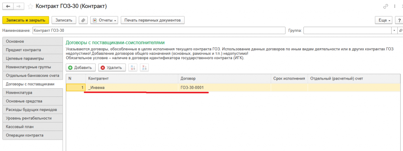This screenshot has height=151, width=403.
Task: Click Печать первичных документов button
Action: [x=153, y=20]
